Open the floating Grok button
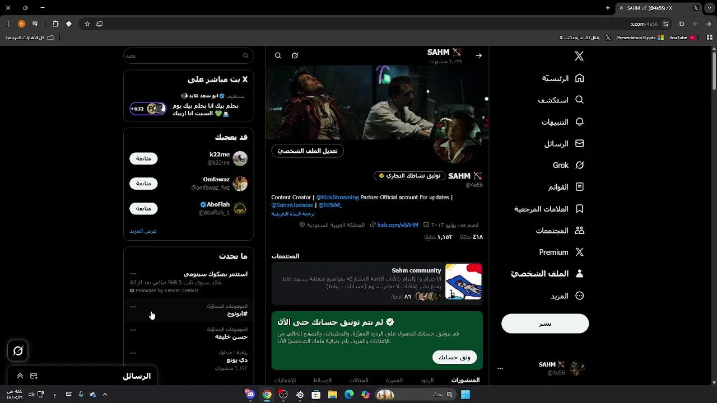The image size is (717, 403). click(18, 351)
